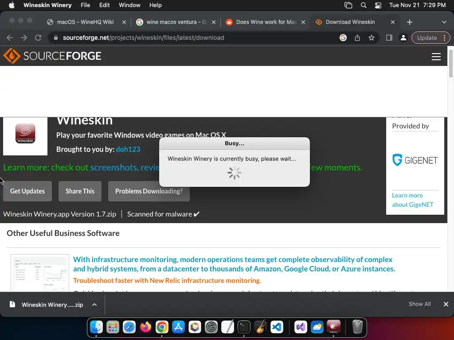454x340 pixels.
Task: Open the File menu
Action: pos(86,5)
